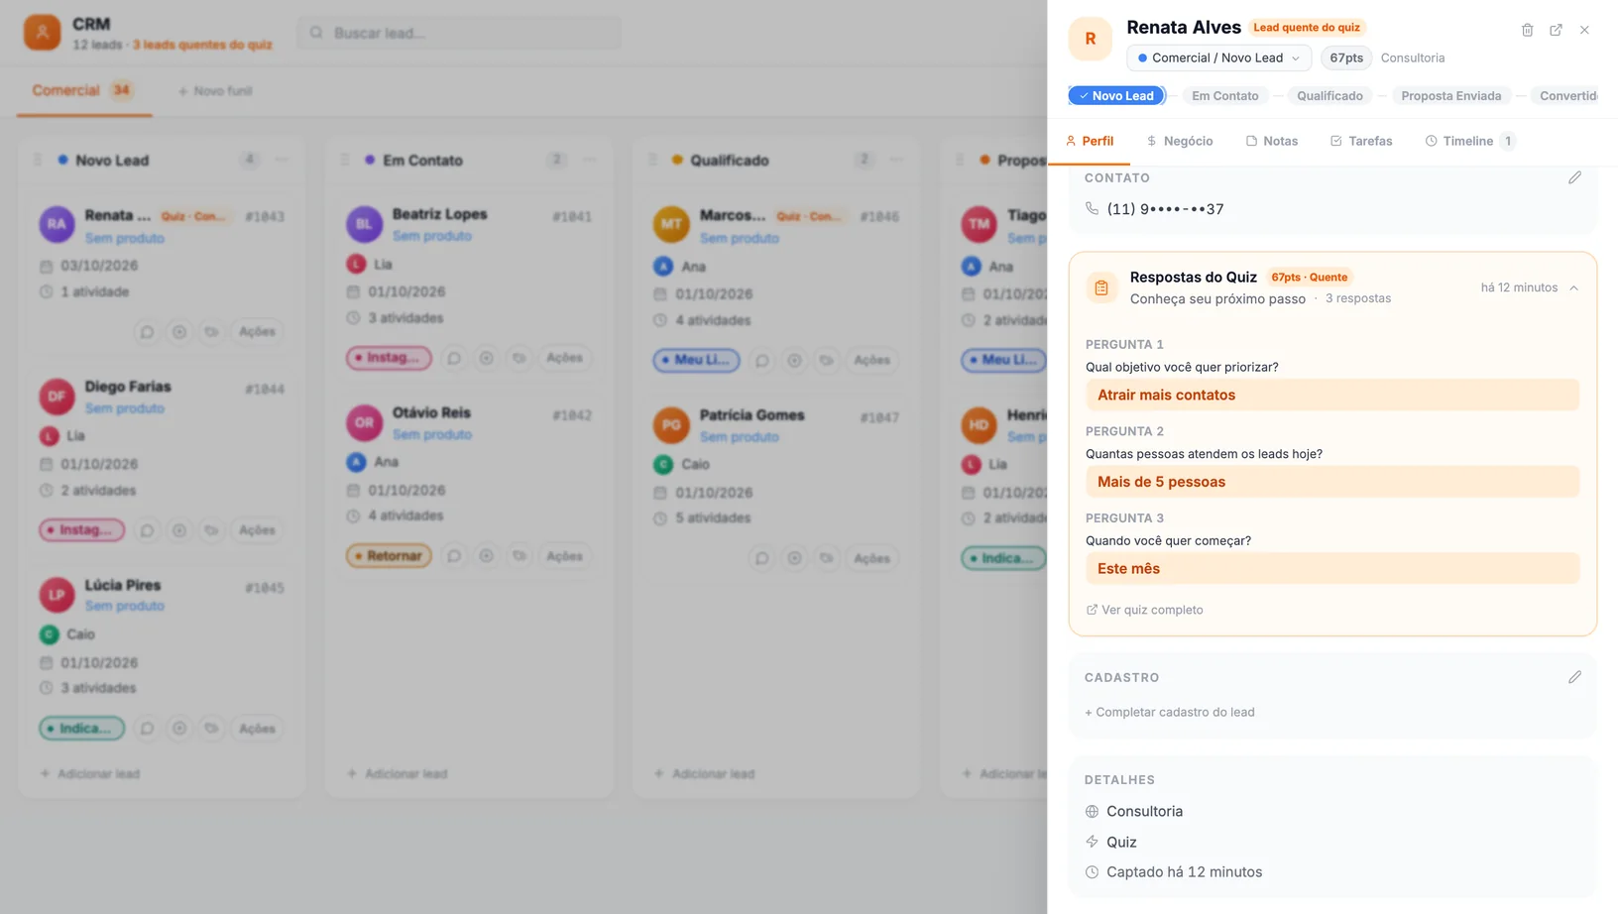Click the answer Atrair mais contatos
The image size is (1618, 914).
1331,395
